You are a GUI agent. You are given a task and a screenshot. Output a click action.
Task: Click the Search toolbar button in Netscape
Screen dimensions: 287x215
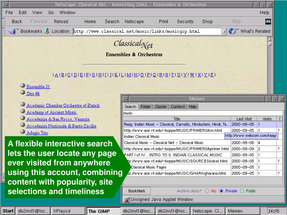112,22
